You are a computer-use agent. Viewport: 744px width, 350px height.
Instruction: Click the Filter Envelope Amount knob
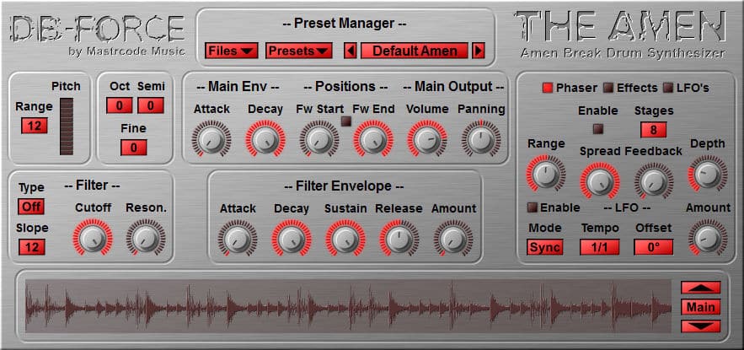(x=453, y=238)
